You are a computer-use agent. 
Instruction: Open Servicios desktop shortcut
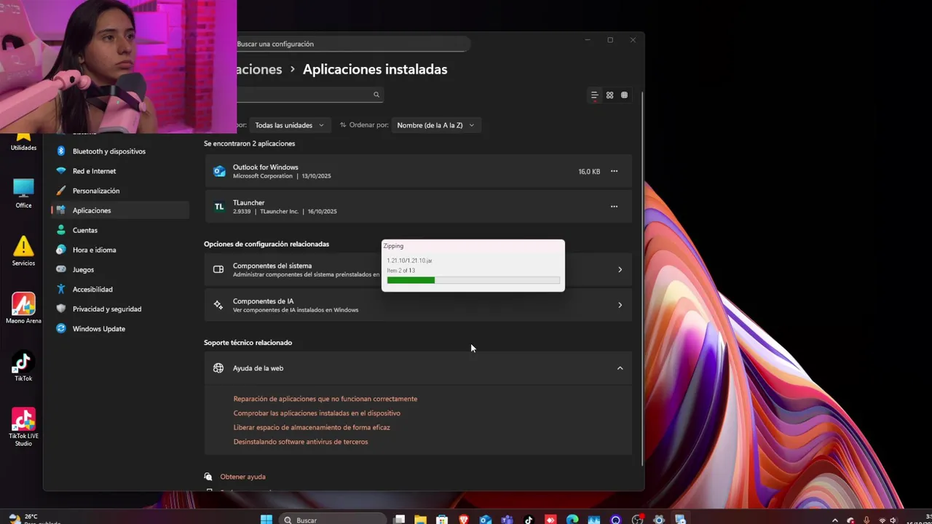click(23, 251)
